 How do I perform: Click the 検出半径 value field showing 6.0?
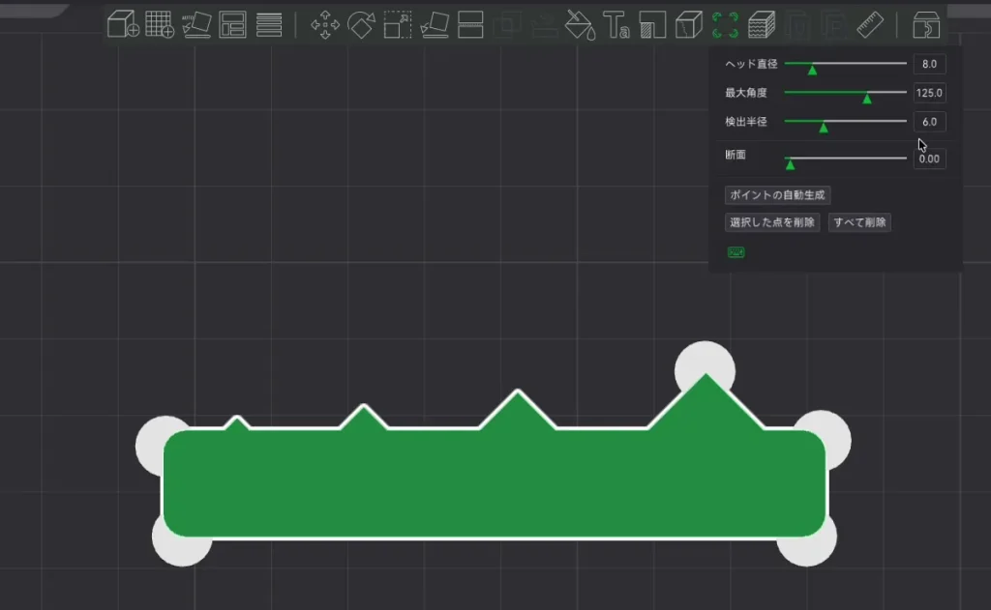click(x=929, y=122)
